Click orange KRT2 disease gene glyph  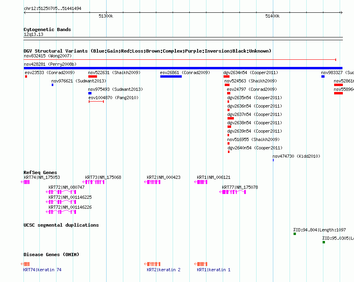(152, 264)
